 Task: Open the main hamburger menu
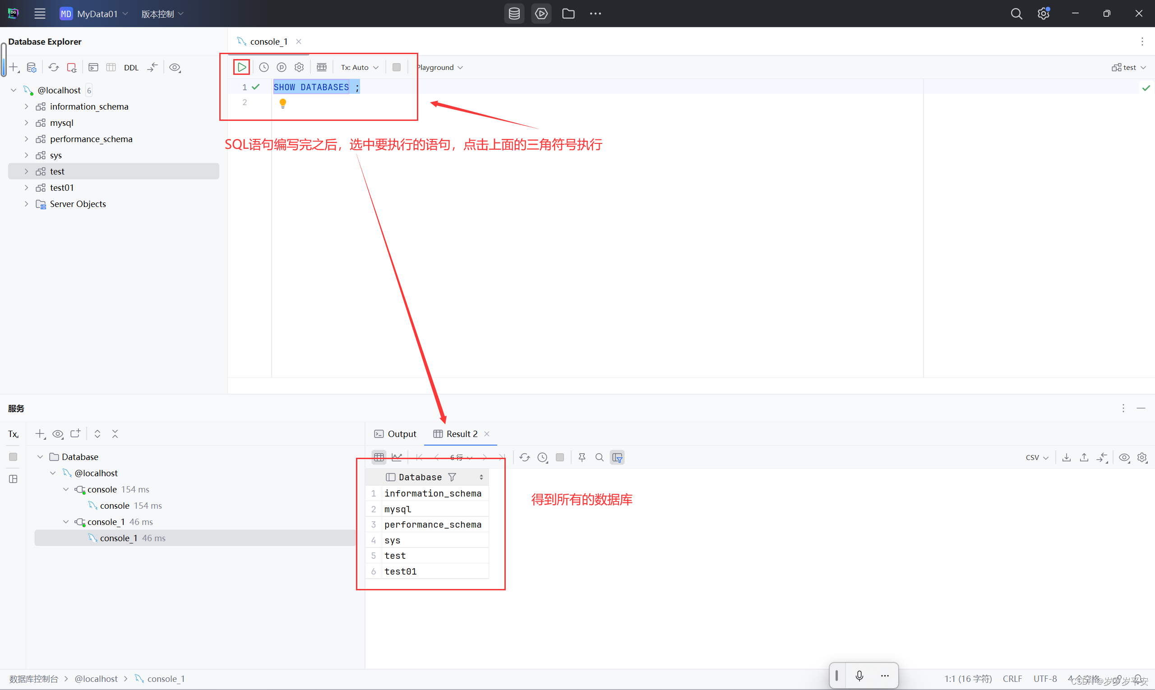coord(40,14)
